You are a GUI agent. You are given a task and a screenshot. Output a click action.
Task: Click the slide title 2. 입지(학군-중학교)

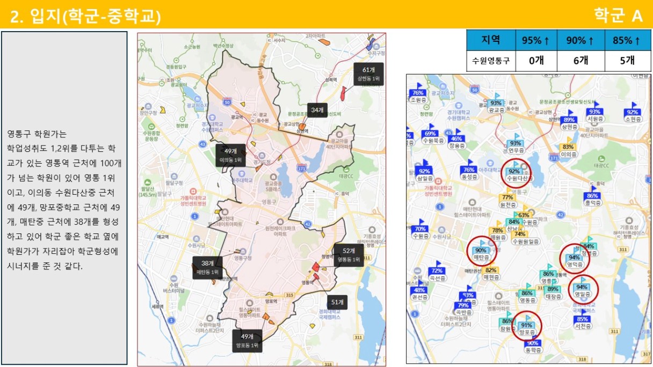click(86, 16)
